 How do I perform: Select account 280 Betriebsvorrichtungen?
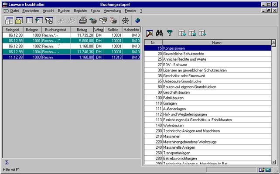(208, 158)
